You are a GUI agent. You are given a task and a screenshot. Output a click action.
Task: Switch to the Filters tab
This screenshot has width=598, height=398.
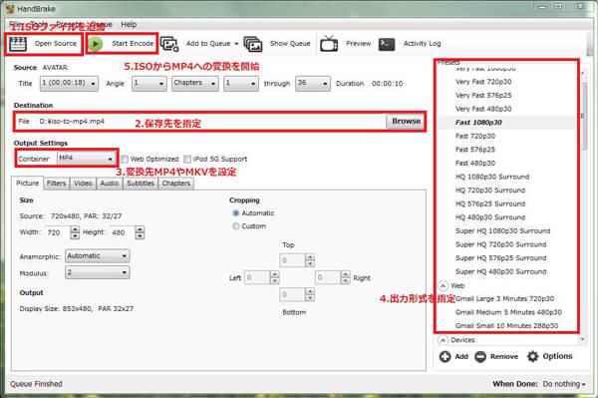[57, 184]
